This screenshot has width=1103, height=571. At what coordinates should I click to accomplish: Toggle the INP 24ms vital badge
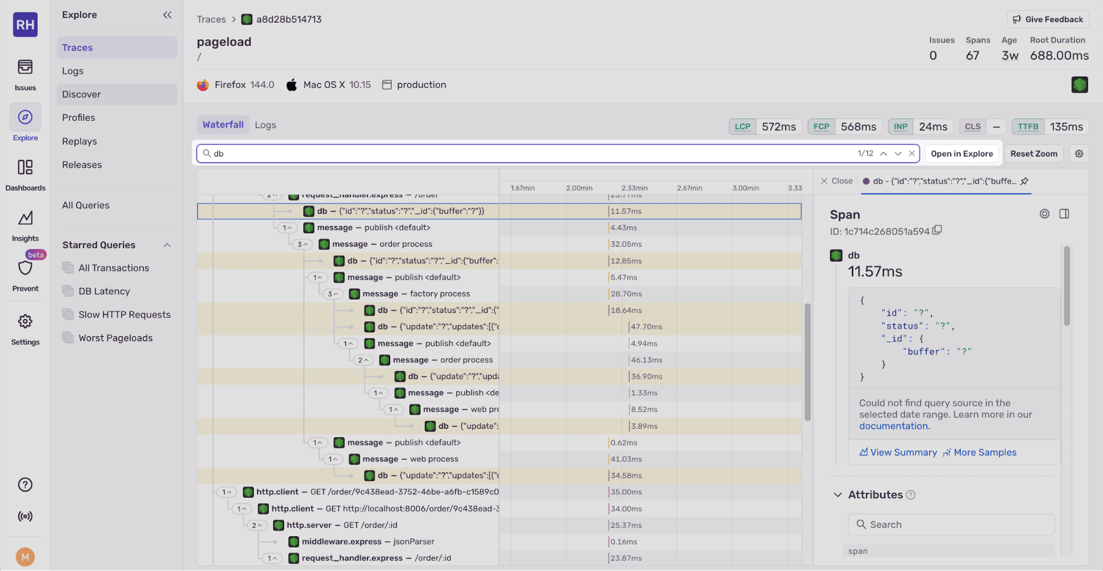coord(900,126)
